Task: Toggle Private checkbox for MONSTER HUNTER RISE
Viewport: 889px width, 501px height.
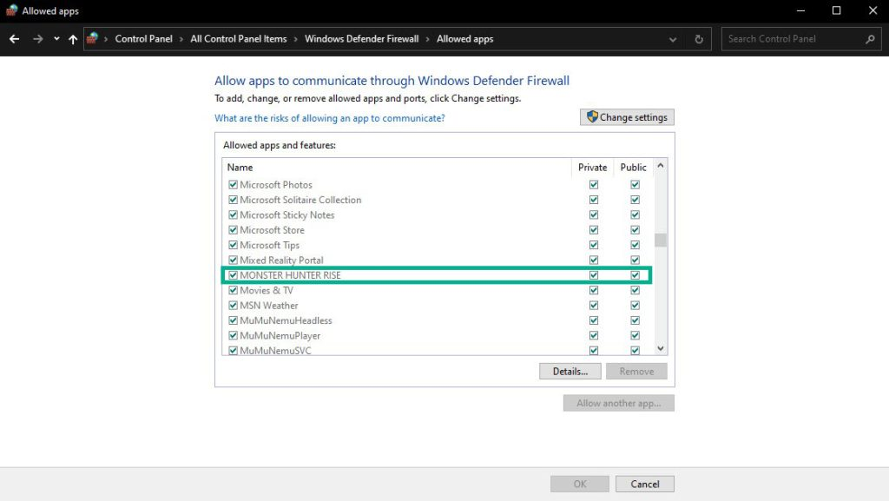Action: pyautogui.click(x=594, y=275)
